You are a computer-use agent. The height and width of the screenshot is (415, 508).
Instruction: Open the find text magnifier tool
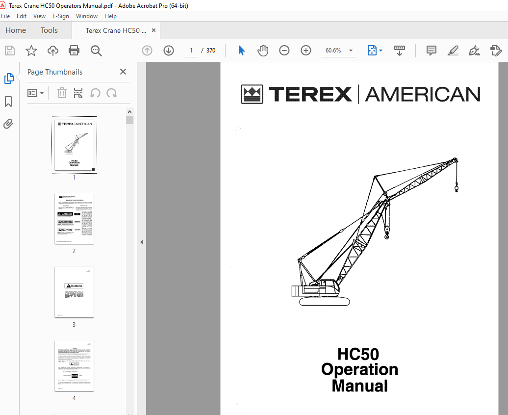pos(96,51)
